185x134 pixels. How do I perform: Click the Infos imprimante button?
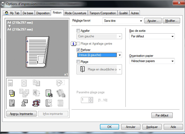(x=53, y=114)
